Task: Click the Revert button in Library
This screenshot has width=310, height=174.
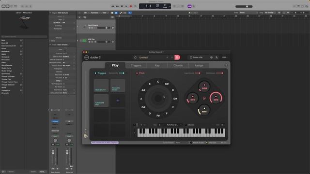Action: click(11, 172)
